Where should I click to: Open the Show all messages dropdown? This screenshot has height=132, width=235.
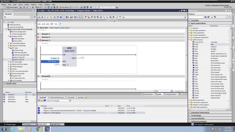(70, 101)
